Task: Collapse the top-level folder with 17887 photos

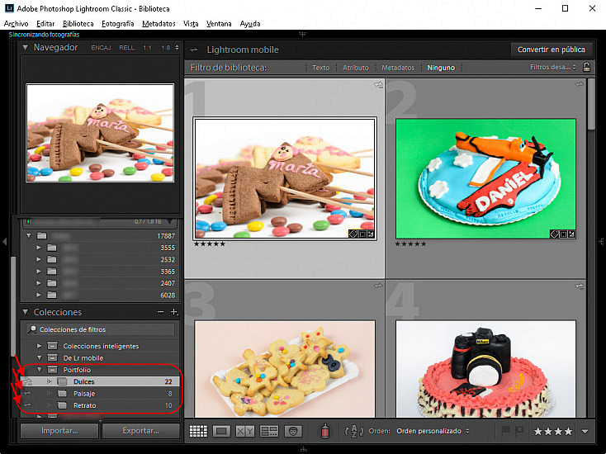Action: tap(29, 235)
